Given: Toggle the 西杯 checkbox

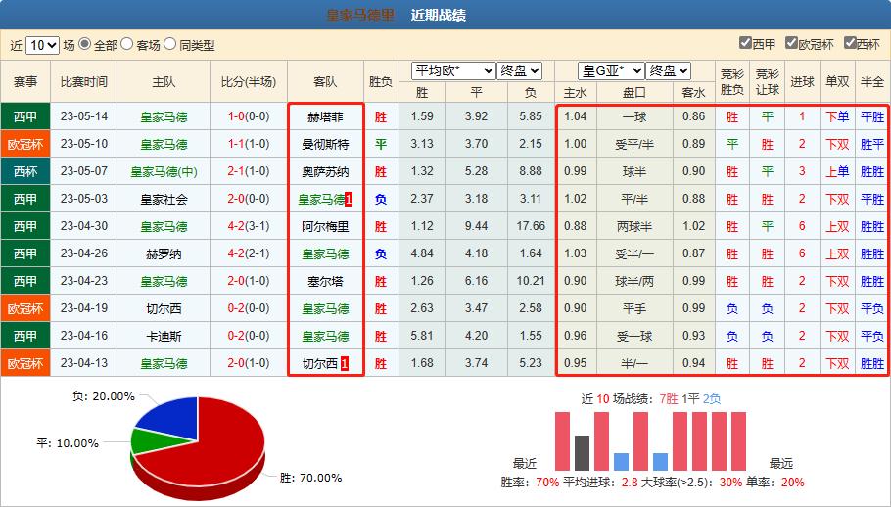Looking at the screenshot, I should [x=850, y=43].
